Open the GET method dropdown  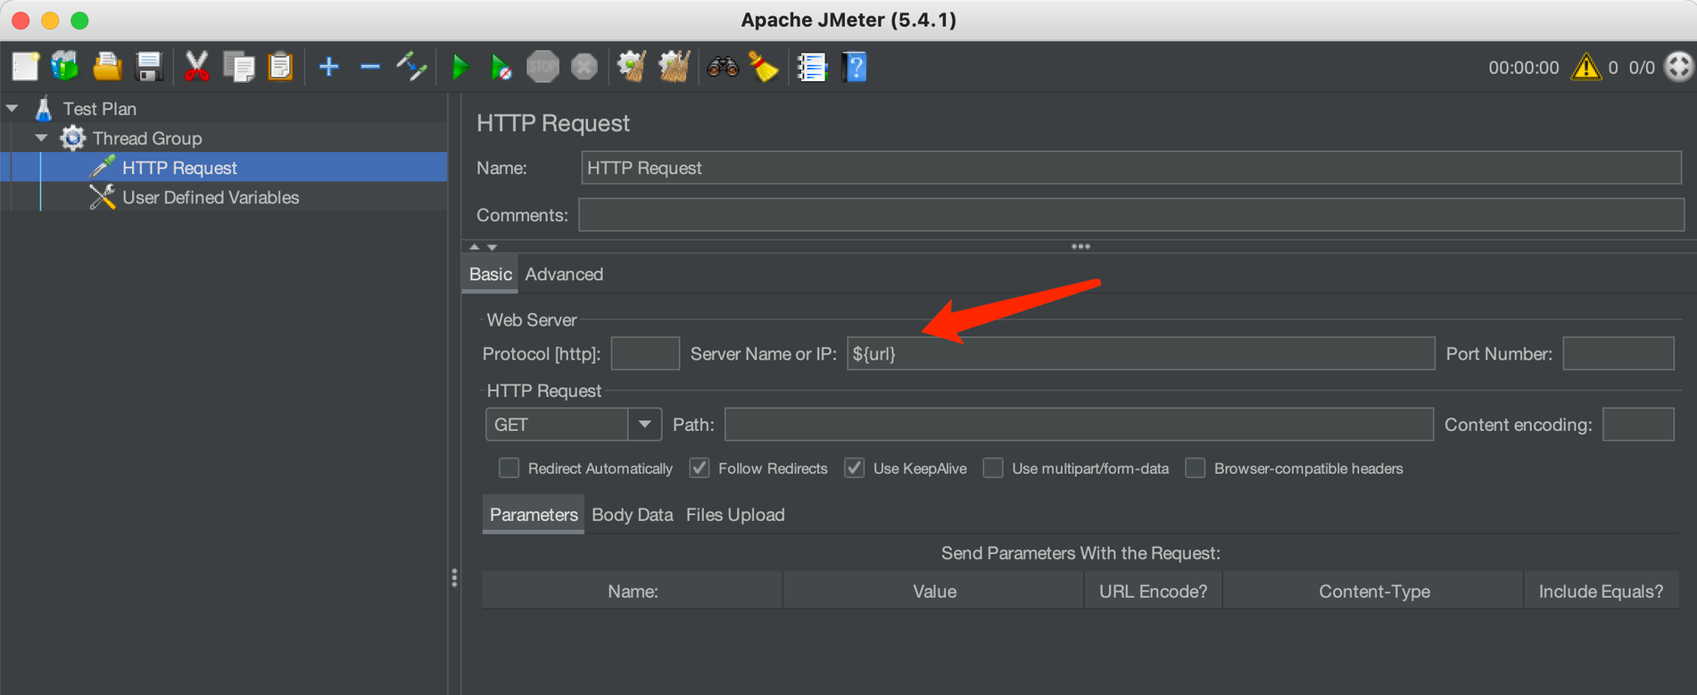643,425
